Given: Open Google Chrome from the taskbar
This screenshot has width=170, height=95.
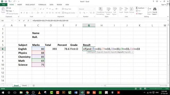Looking at the screenshot, I should click(27, 93).
